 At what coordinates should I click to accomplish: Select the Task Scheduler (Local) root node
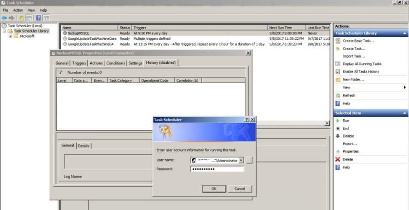point(25,26)
